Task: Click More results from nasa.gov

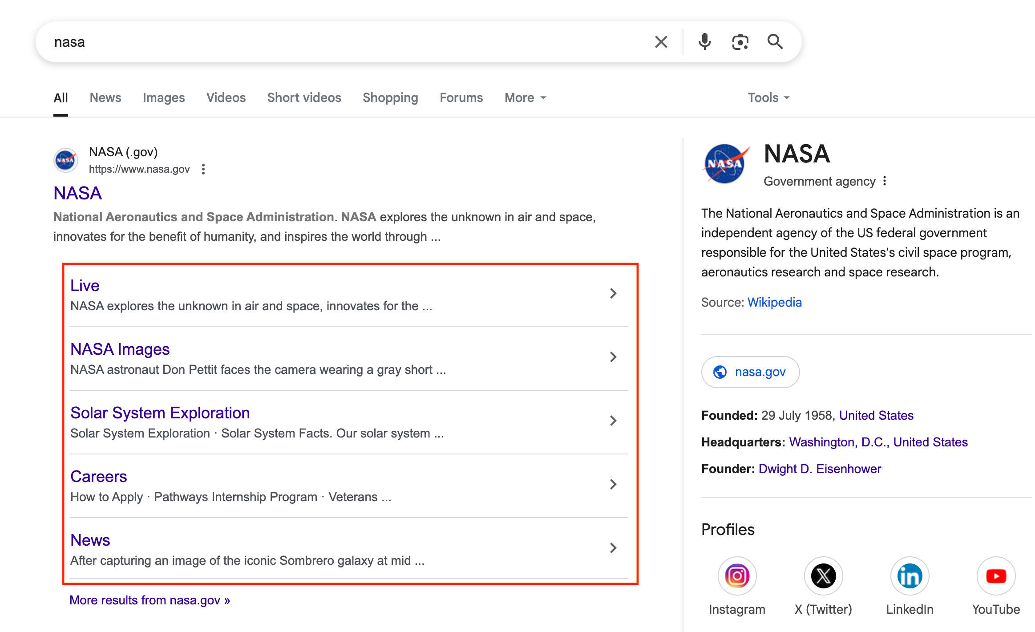Action: click(x=150, y=600)
